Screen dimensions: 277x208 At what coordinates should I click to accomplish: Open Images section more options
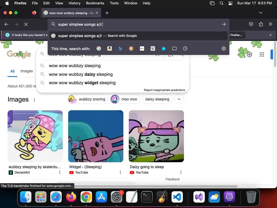pos(34,100)
